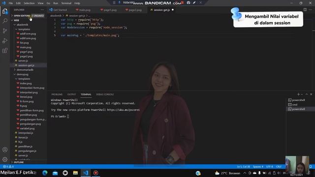Show the Problems panel tab
The height and width of the screenshot is (177, 315).
point(57,94)
